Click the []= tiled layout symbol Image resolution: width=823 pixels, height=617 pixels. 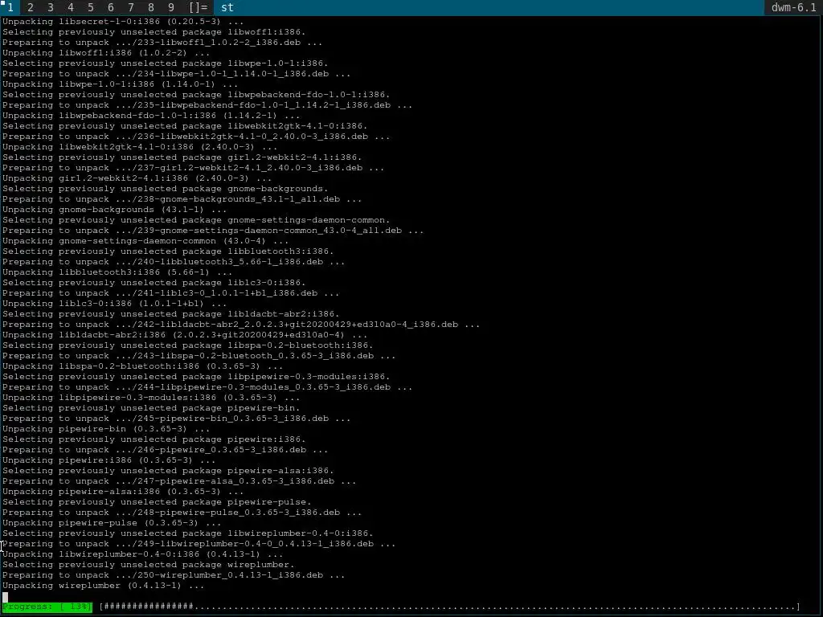199,7
